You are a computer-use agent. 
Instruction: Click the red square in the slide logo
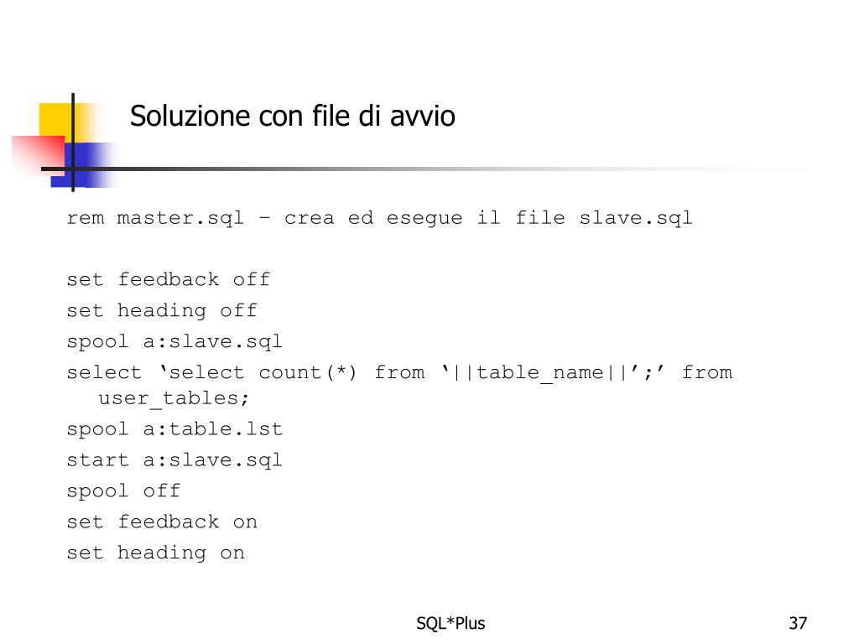point(38,155)
